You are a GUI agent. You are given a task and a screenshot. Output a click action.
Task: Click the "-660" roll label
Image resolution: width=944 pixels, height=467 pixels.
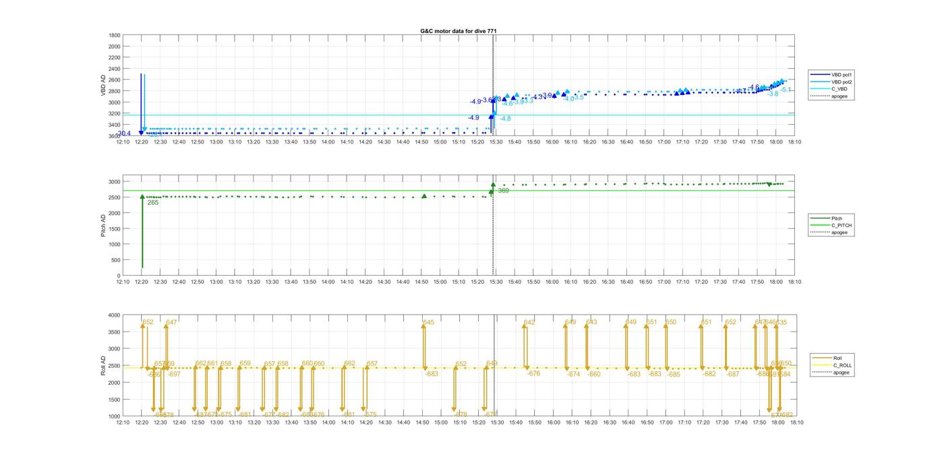594,374
